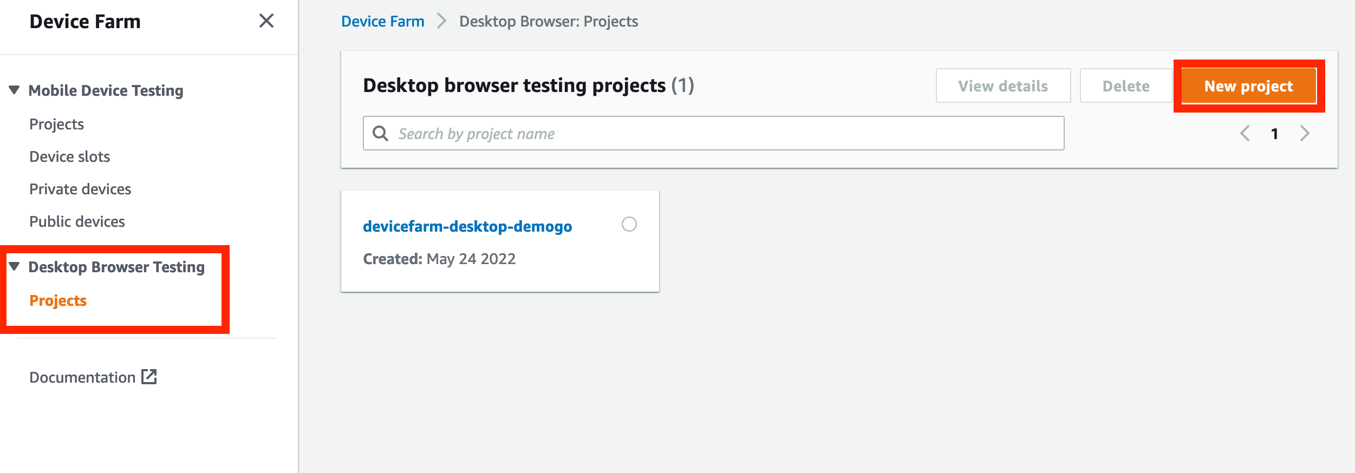Screen dimensions: 1355x473
Task: Open Device slots page
Action: [x=69, y=157]
